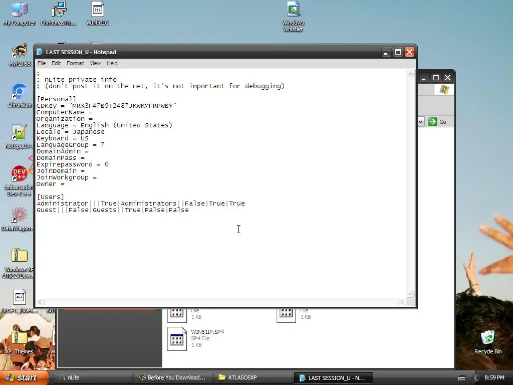The width and height of the screenshot is (513, 385).
Task: Click the Language = English (United States) line
Action: click(104, 125)
